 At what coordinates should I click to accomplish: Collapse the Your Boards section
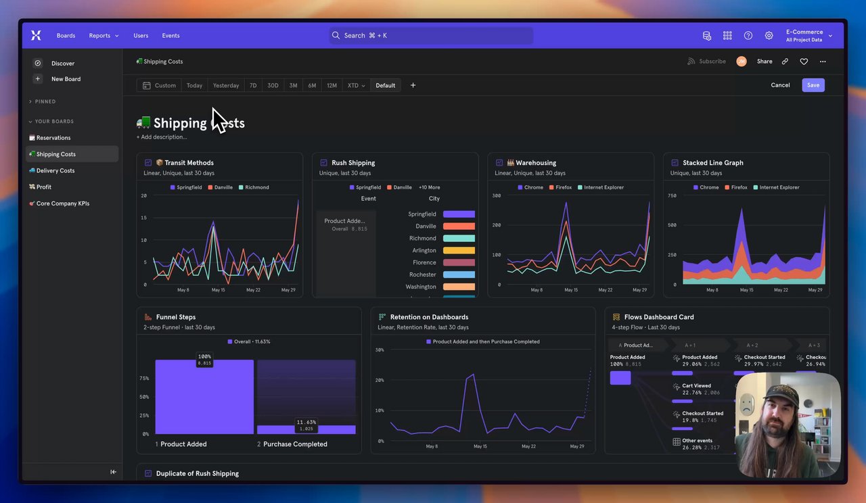coord(51,122)
